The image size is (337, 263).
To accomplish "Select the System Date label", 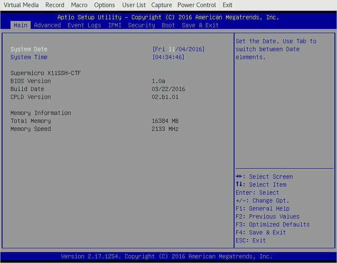I will click(x=29, y=49).
